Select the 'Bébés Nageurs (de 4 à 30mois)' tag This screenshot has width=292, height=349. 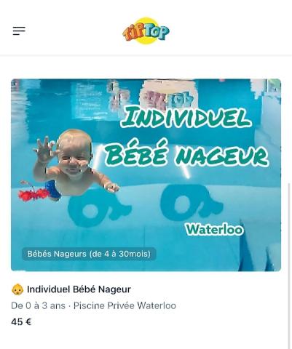pyautogui.click(x=89, y=254)
